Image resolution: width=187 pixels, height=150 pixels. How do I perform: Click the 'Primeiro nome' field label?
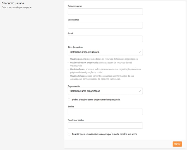(75, 6)
